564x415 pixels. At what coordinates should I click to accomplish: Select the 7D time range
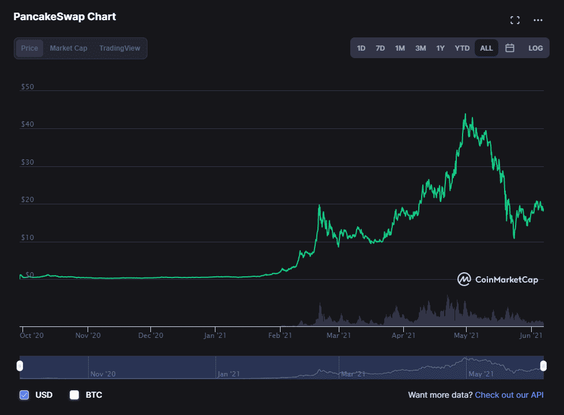click(380, 48)
